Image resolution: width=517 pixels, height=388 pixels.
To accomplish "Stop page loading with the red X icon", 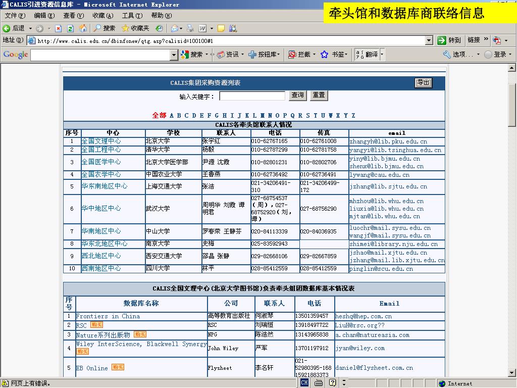I will (x=59, y=28).
